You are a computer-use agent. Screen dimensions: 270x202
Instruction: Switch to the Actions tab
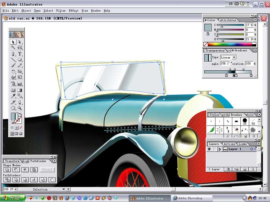229,144
